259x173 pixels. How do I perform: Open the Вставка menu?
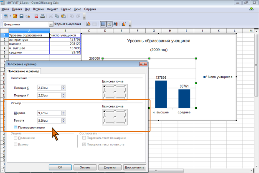pos(38,8)
